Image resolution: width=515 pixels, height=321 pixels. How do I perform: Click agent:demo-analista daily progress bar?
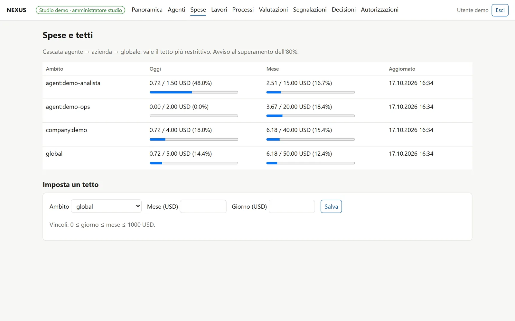pos(194,92)
